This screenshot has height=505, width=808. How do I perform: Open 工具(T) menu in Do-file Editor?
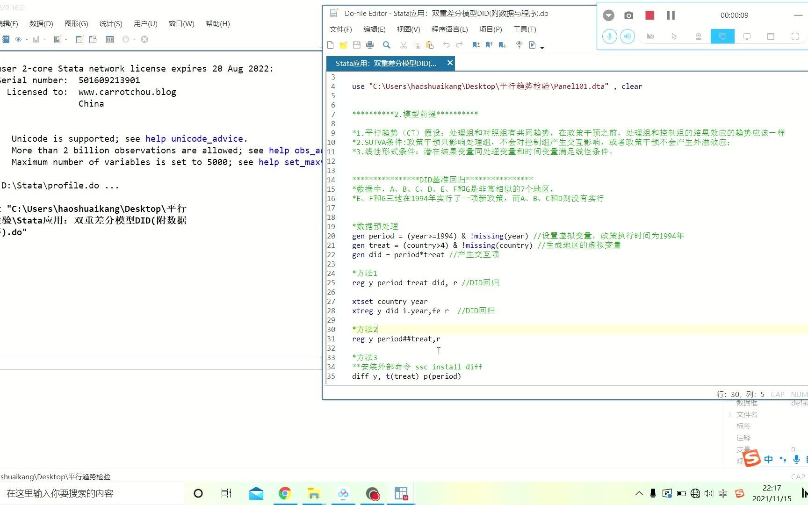[525, 29]
